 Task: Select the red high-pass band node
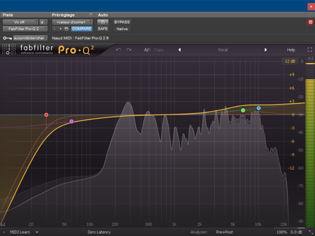46,115
